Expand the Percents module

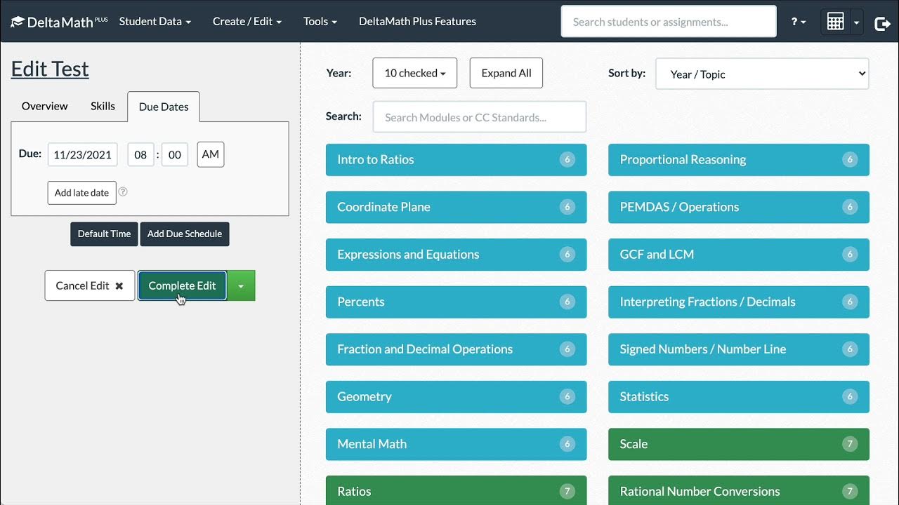[457, 302]
